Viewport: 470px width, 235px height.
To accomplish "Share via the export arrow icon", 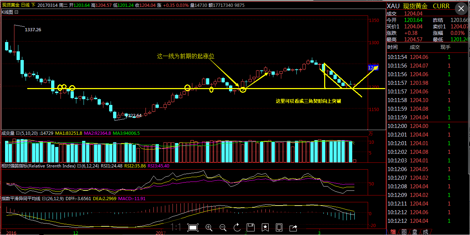I will tap(293, 227).
